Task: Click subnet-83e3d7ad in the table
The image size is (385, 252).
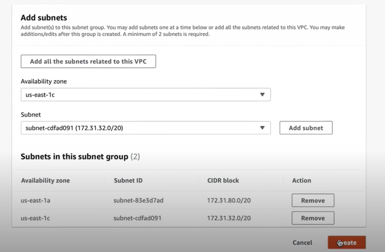Action: 138,201
